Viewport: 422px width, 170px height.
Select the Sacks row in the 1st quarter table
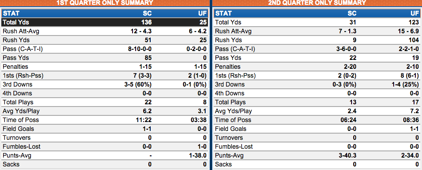coord(105,164)
